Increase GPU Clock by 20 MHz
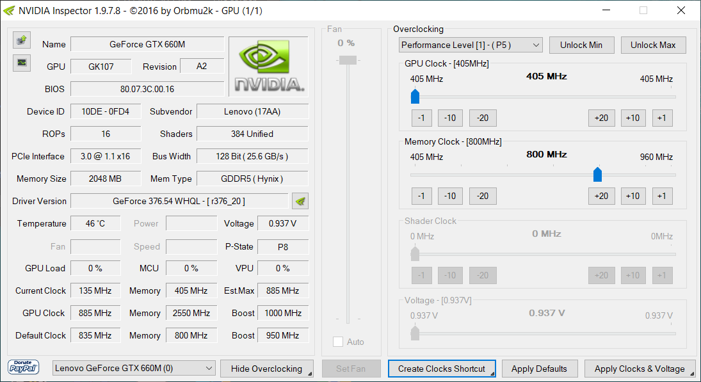The image size is (701, 382). pos(601,118)
